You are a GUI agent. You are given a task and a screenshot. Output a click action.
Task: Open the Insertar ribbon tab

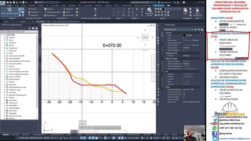click(x=16, y=5)
